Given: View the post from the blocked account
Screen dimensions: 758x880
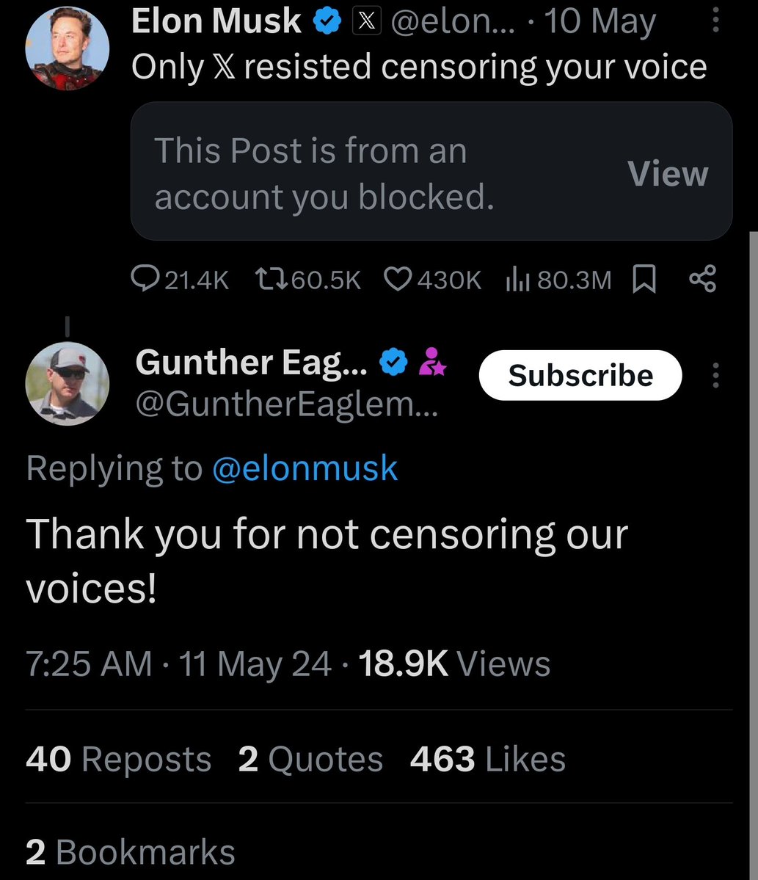Looking at the screenshot, I should tap(667, 173).
